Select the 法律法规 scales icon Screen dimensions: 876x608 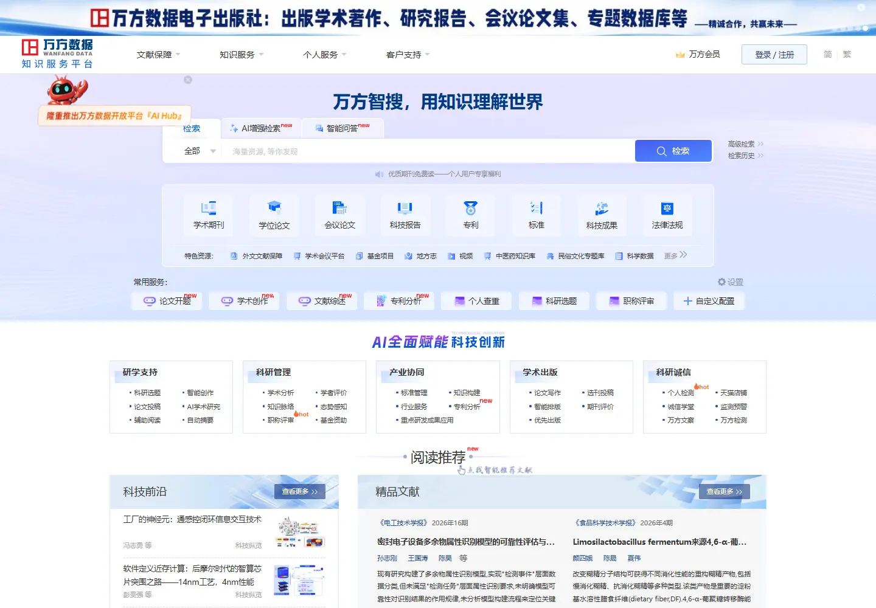(x=667, y=208)
